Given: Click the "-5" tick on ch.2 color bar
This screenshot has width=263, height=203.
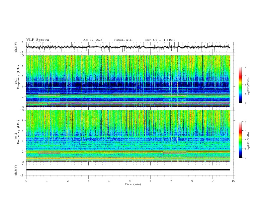Looking at the screenshot, I should click(245, 140).
